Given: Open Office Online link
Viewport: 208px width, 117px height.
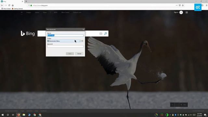Looking at the screenshot, I should pyautogui.click(x=65, y=12).
